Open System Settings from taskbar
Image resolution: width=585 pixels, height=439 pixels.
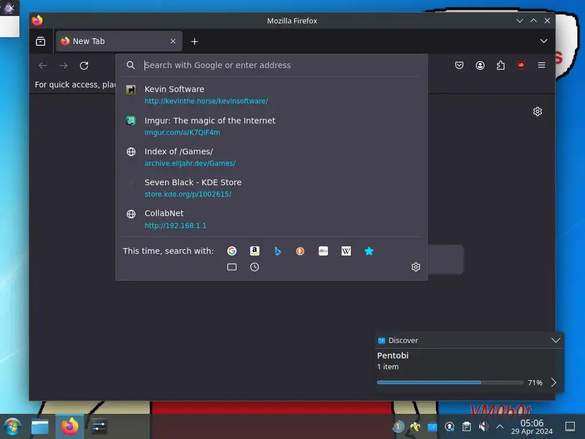[x=99, y=426]
